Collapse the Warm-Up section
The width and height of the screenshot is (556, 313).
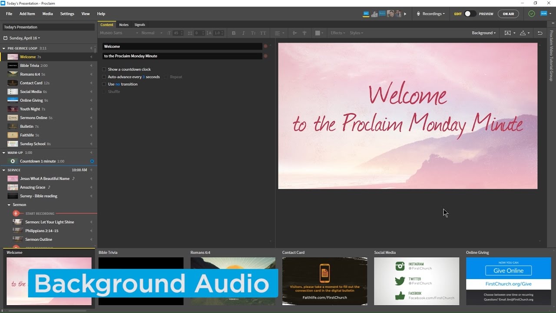[x=4, y=153]
